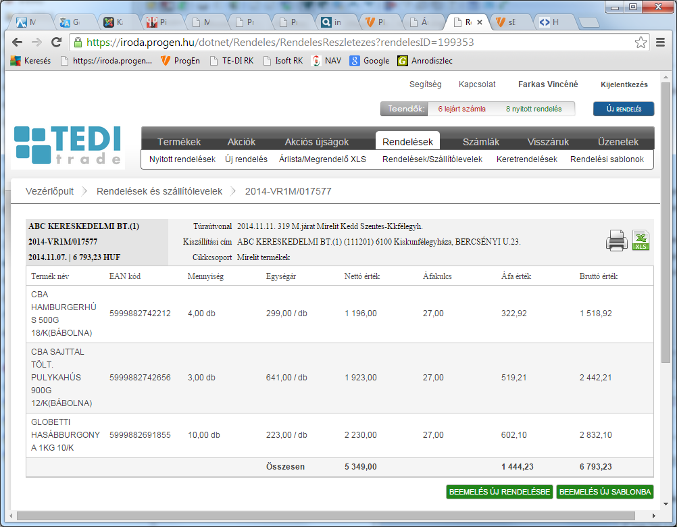Go to Vezérlőpult breadcrumb
Screen dimensions: 677x527
tap(49, 191)
